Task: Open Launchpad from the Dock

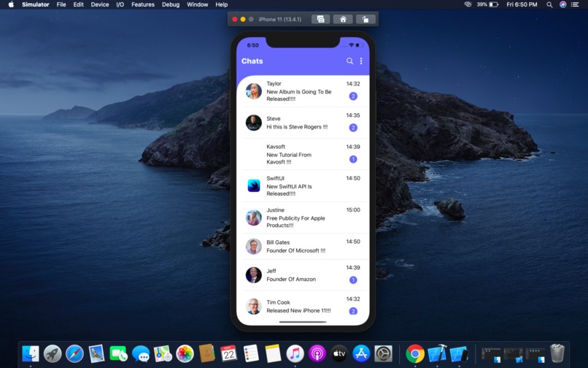Action: pos(53,353)
